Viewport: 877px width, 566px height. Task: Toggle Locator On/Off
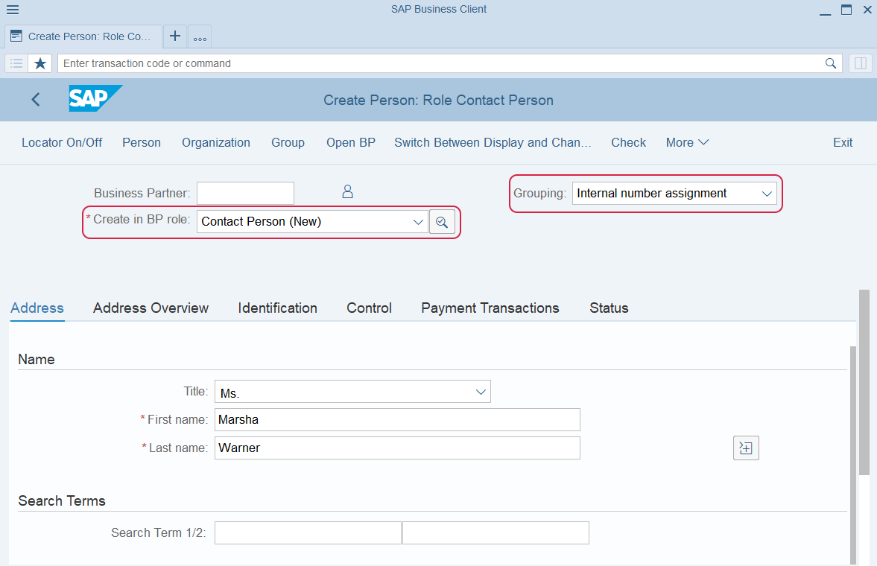pyautogui.click(x=62, y=143)
